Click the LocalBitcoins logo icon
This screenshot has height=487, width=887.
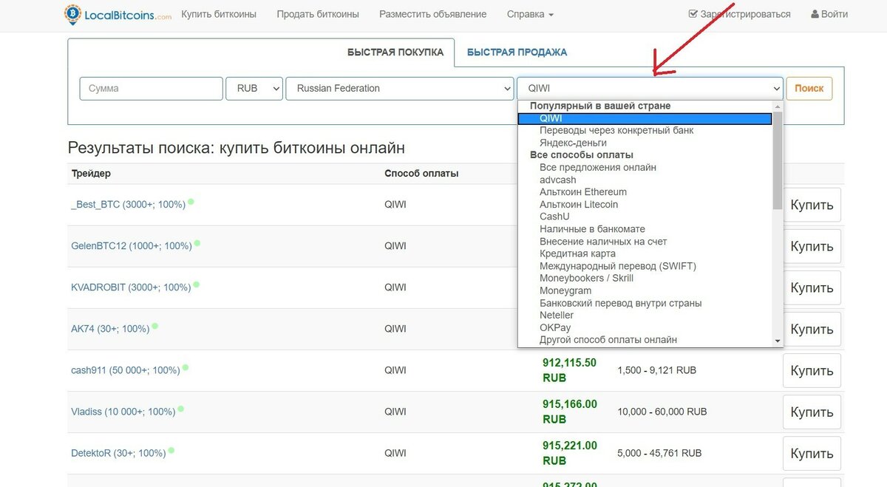(74, 14)
